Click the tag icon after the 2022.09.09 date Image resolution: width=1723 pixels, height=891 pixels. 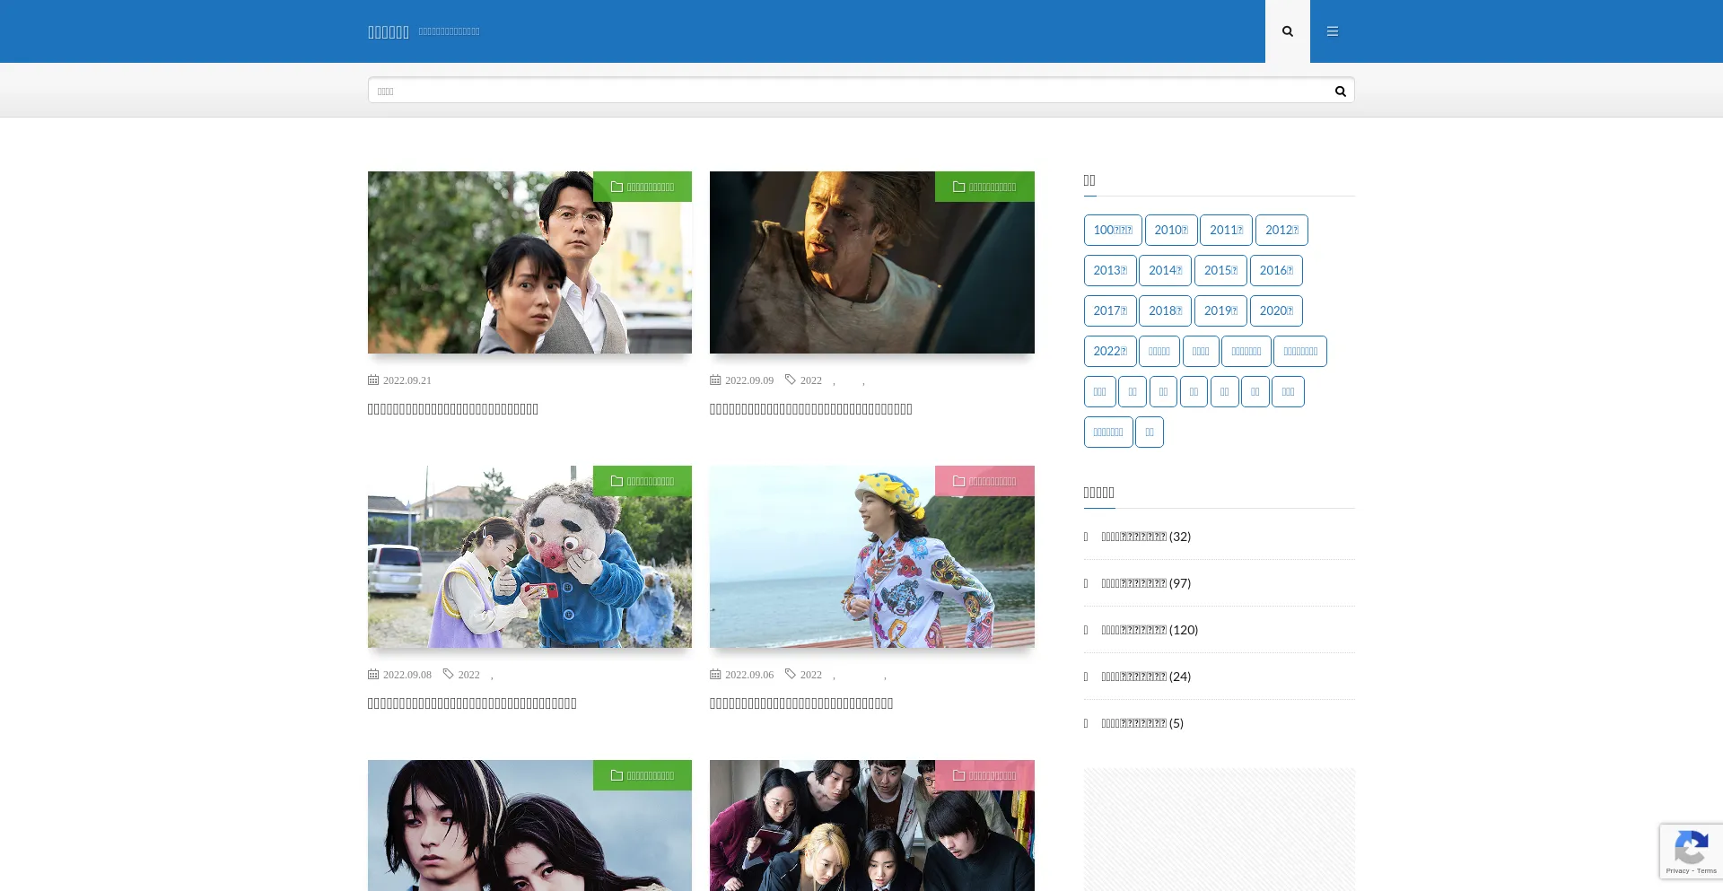[791, 380]
